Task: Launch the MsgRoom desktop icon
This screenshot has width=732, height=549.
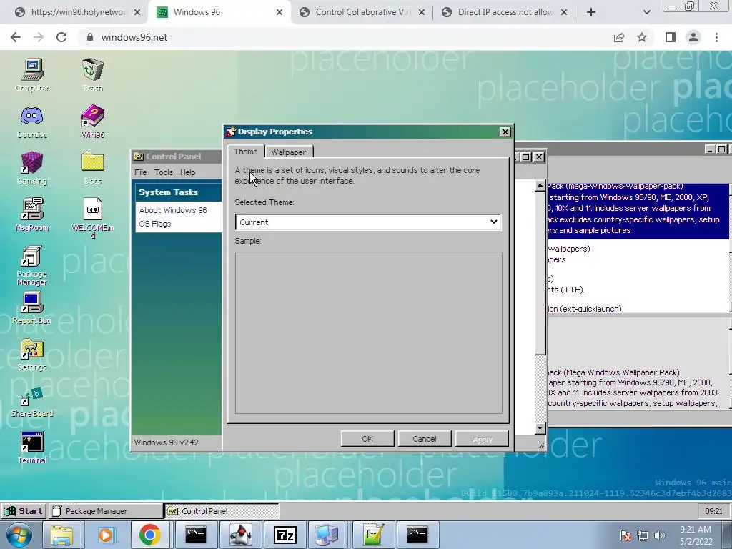Action: (31, 214)
